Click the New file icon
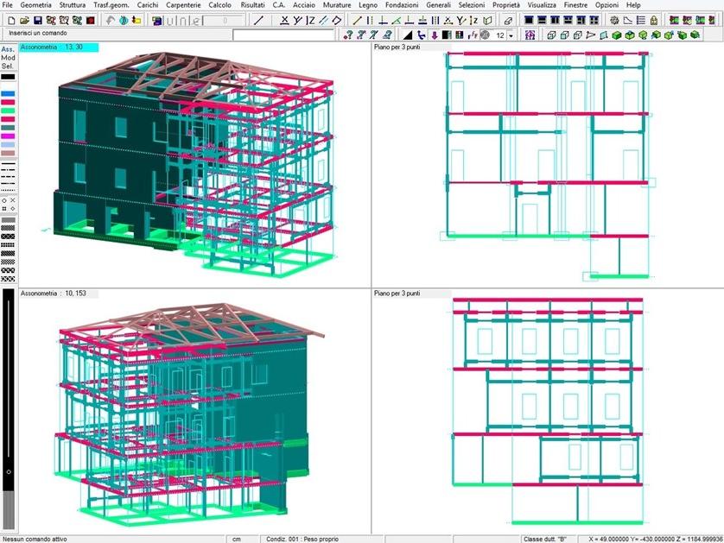Image resolution: width=724 pixels, height=543 pixels. coord(10,21)
